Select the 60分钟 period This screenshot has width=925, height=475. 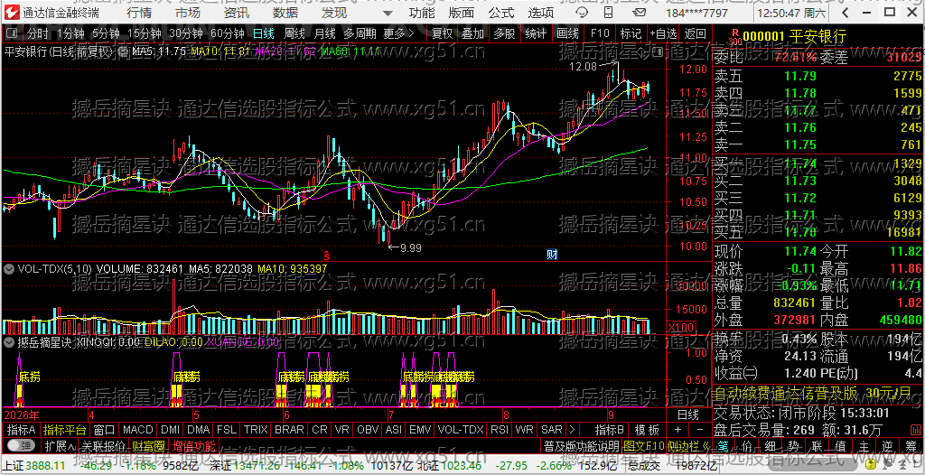click(x=228, y=33)
